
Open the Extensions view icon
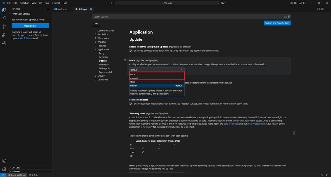(x=4, y=43)
